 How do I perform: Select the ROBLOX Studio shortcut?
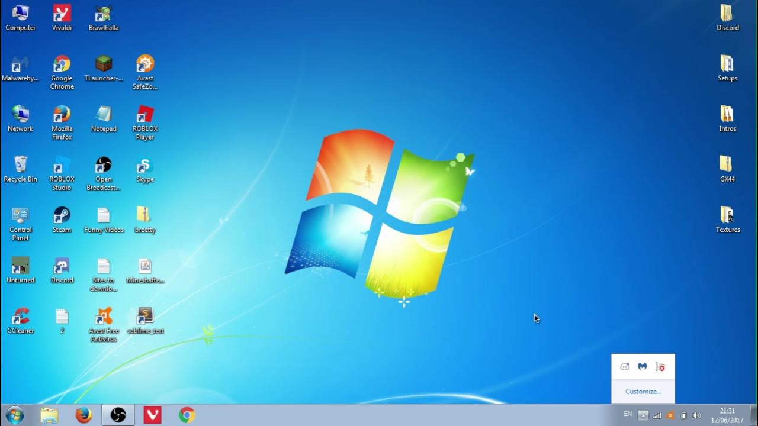pyautogui.click(x=62, y=173)
